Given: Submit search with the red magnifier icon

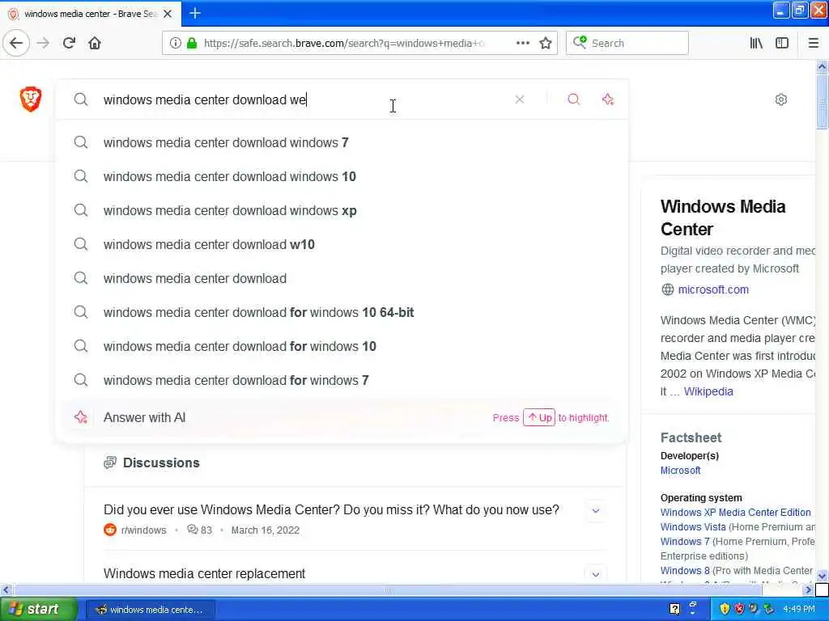Looking at the screenshot, I should [574, 99].
